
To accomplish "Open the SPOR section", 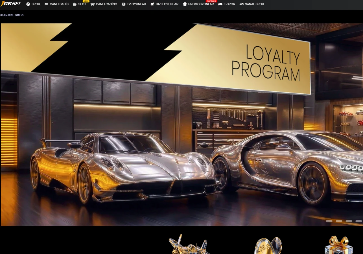I will 33,4.
